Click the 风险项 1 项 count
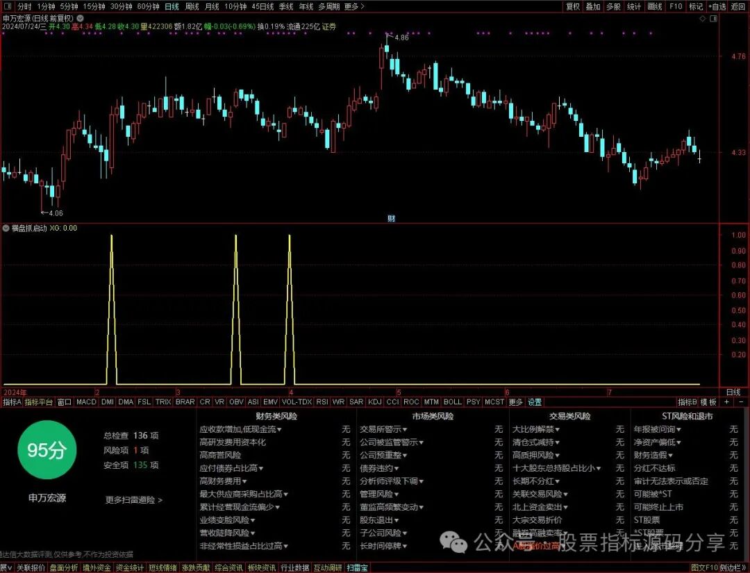This screenshot has width=750, height=573. tap(126, 451)
